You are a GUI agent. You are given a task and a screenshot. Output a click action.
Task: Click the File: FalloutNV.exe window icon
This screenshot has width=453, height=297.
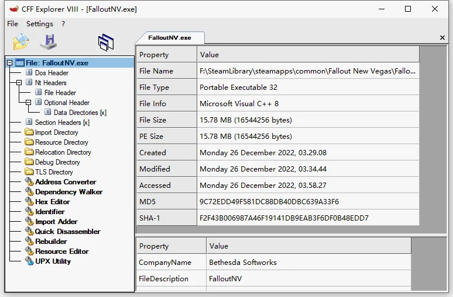tap(20, 62)
